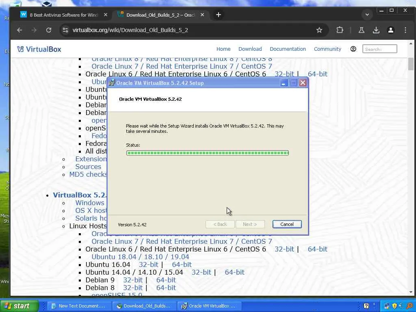416x312 pixels.
Task: Download Ubuntu 14.04 64-bit build
Action: [234, 272]
